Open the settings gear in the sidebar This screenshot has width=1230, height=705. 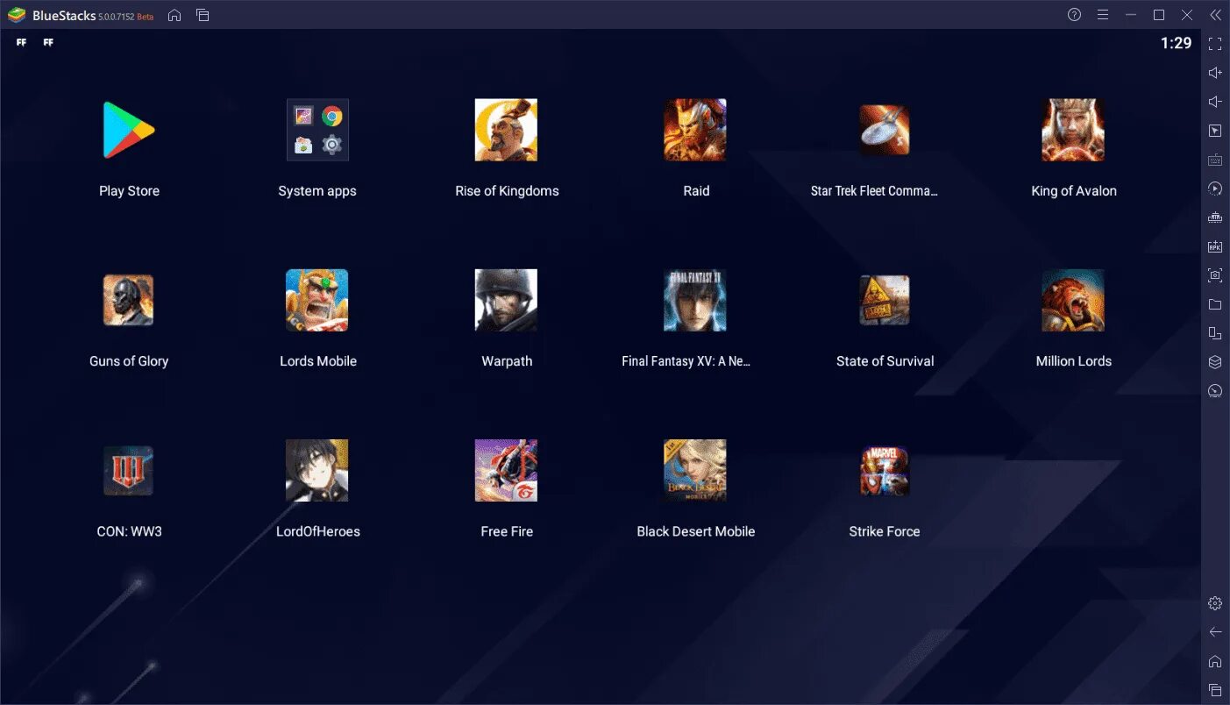pyautogui.click(x=1215, y=603)
